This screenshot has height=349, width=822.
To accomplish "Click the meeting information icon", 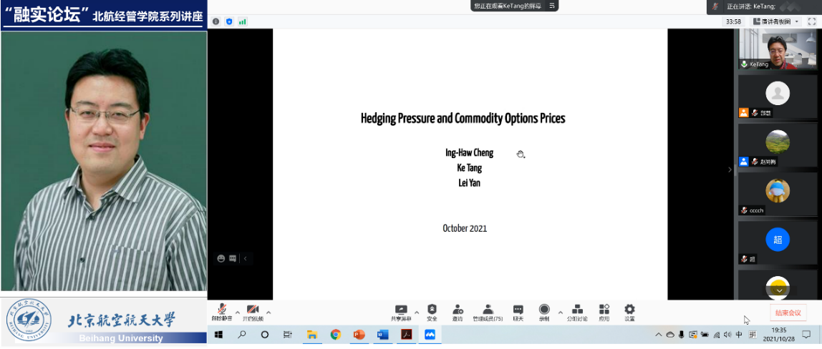I will coord(216,21).
